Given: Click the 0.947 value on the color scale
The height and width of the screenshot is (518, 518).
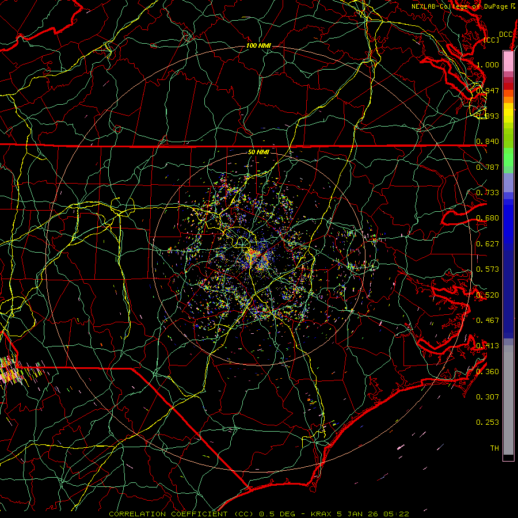Looking at the screenshot, I should click(x=487, y=90).
